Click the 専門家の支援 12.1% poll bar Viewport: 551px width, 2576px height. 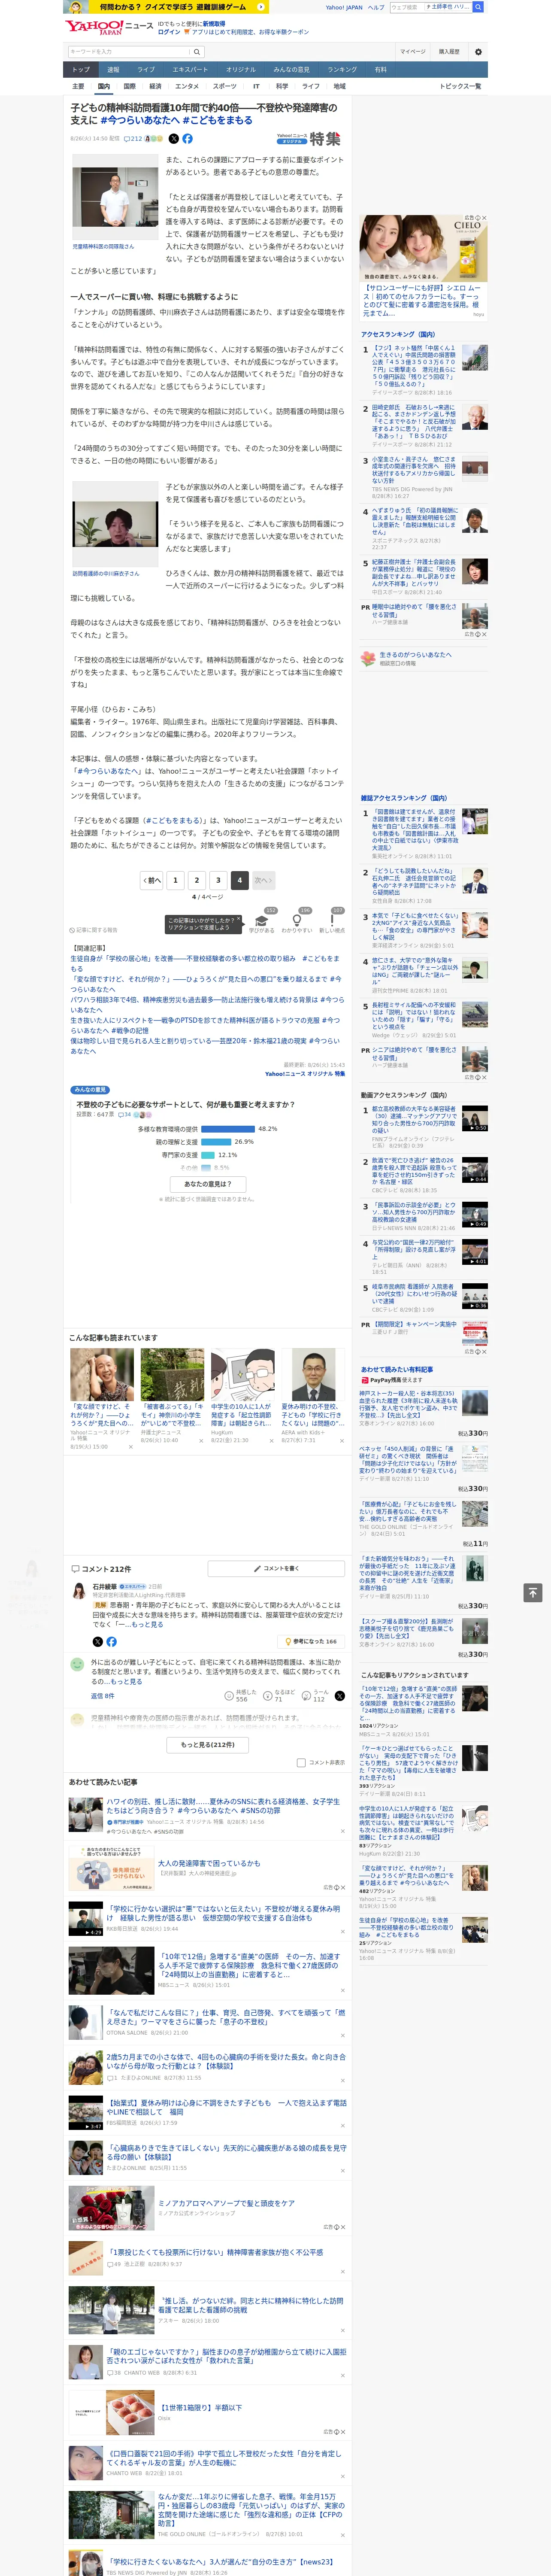208,1154
